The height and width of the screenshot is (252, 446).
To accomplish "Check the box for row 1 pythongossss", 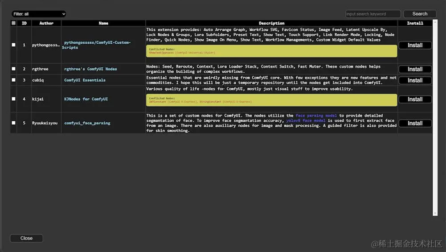I will (x=13, y=45).
